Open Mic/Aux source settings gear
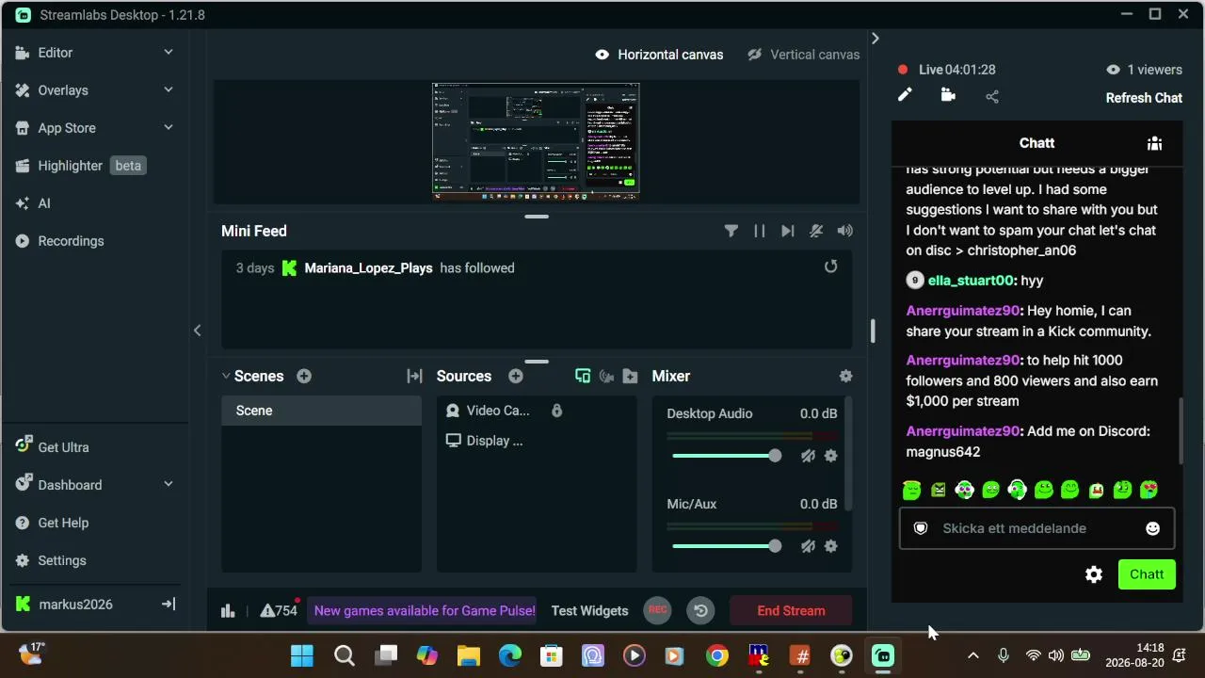Screen dimensions: 1205x678 [x=830, y=546]
